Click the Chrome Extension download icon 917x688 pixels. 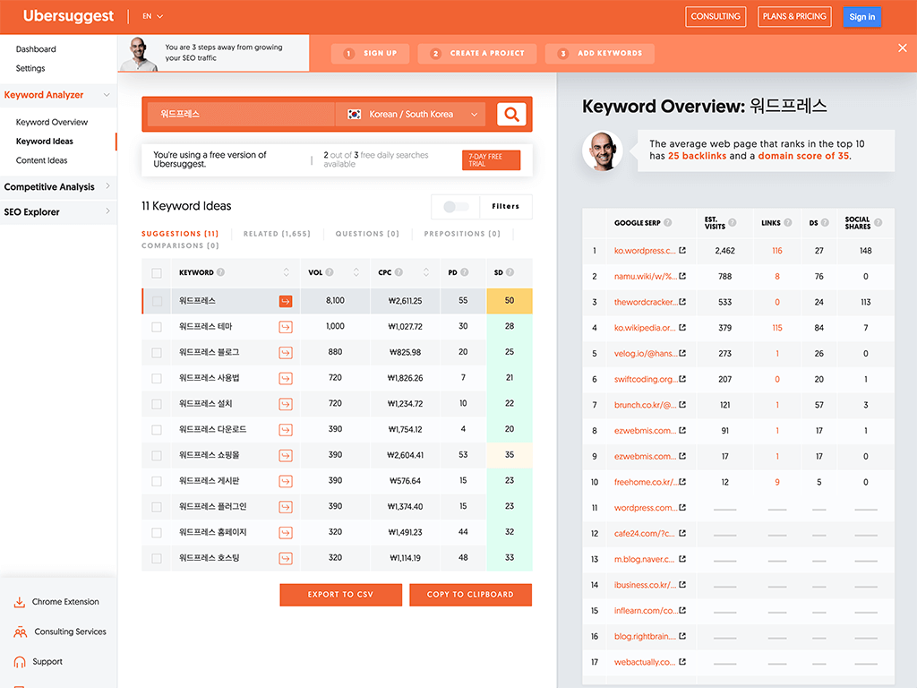[x=20, y=602]
